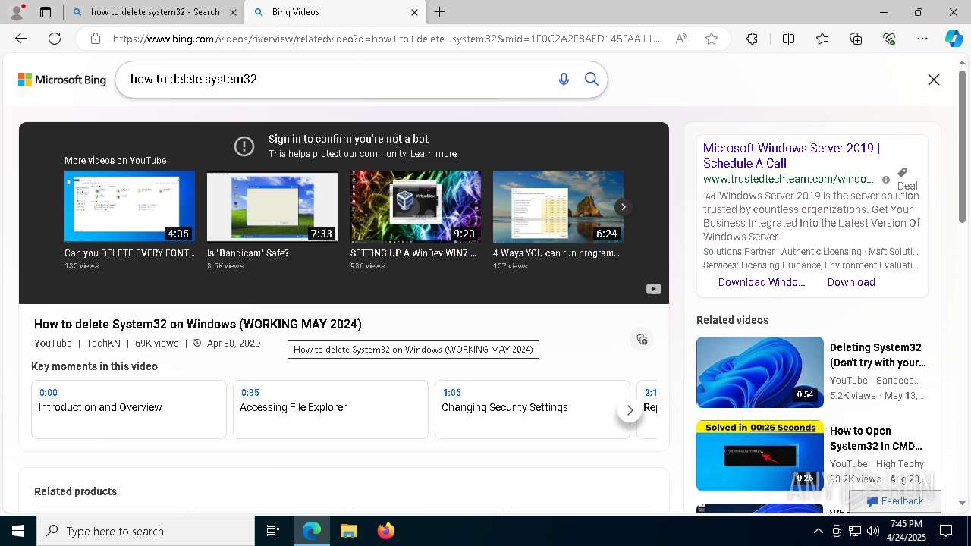Toggle Split screen icon

[x=788, y=39]
